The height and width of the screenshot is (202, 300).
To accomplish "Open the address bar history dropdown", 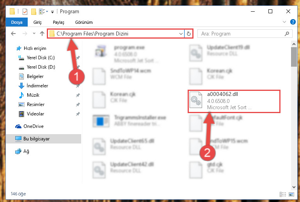I will (181, 34).
